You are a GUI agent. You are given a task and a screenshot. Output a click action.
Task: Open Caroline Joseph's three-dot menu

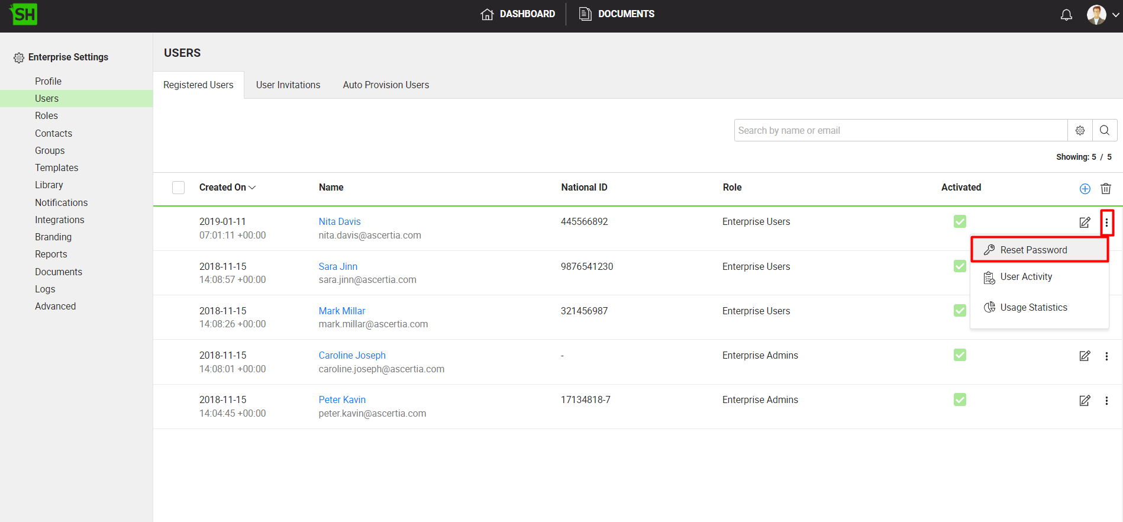click(1106, 356)
